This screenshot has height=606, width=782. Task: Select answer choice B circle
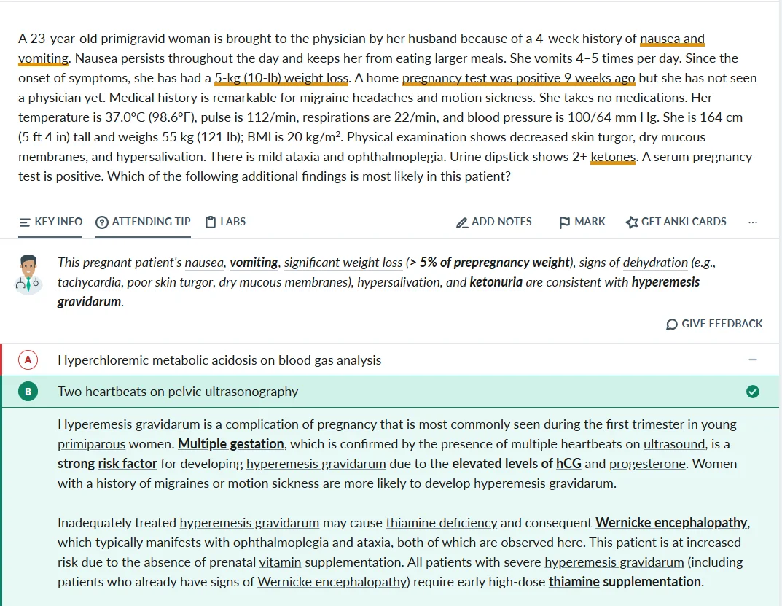pyautogui.click(x=28, y=392)
